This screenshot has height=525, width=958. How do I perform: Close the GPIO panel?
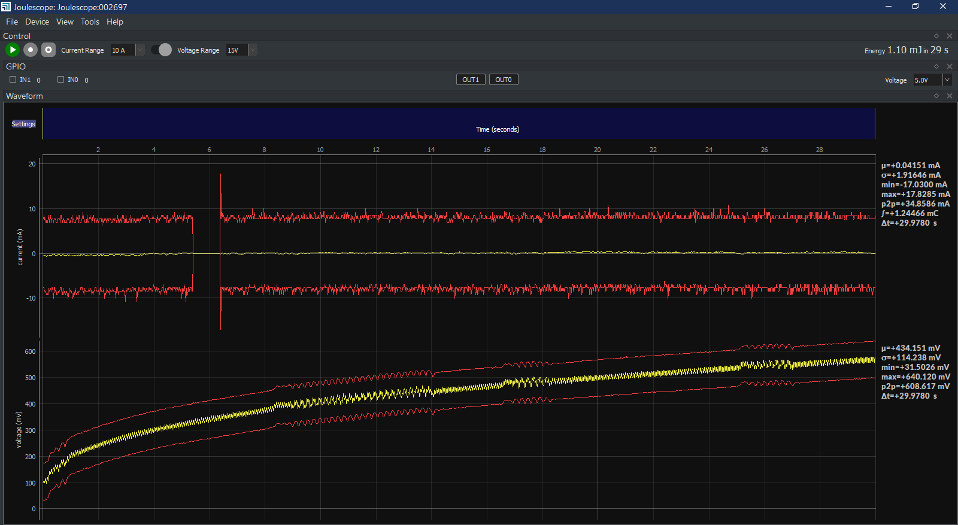tap(949, 66)
